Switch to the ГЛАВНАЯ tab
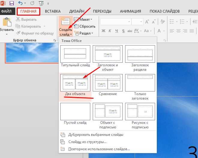This screenshot has width=198, height=158. point(28,11)
